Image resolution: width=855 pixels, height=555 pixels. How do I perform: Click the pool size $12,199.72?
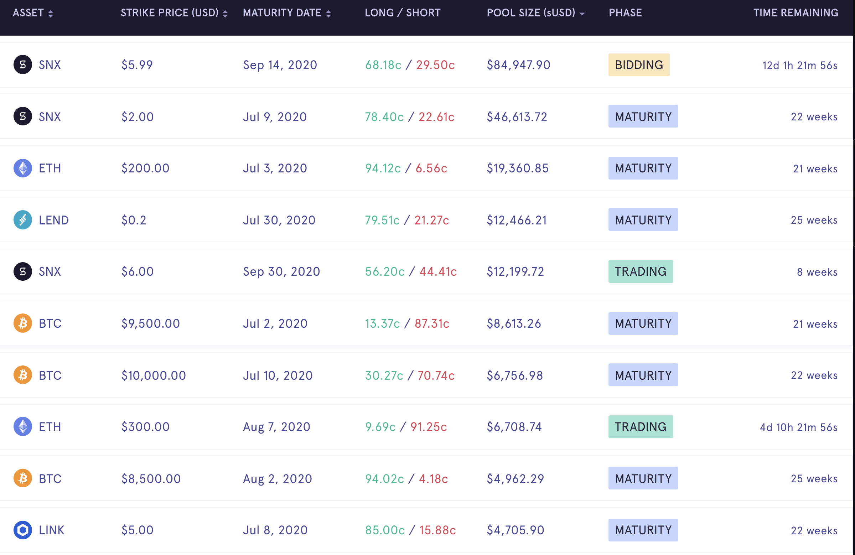point(515,272)
